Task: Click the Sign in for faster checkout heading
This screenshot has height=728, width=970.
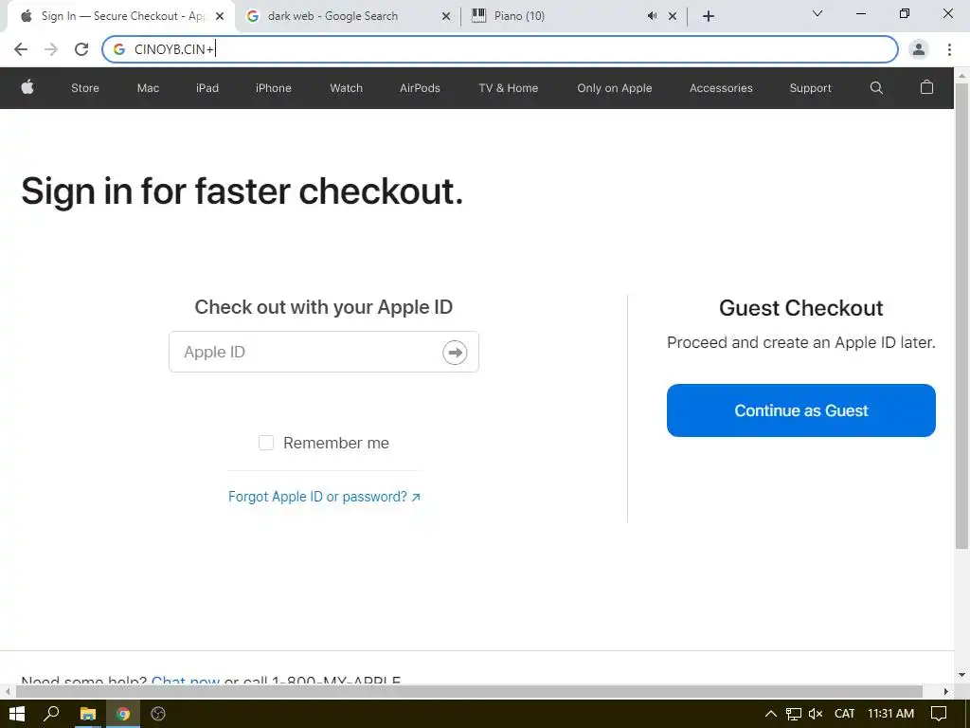Action: pyautogui.click(x=242, y=191)
